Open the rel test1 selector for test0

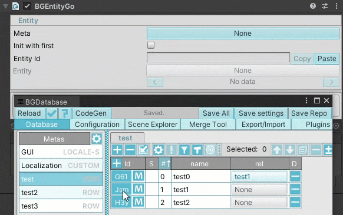pyautogui.click(x=259, y=176)
